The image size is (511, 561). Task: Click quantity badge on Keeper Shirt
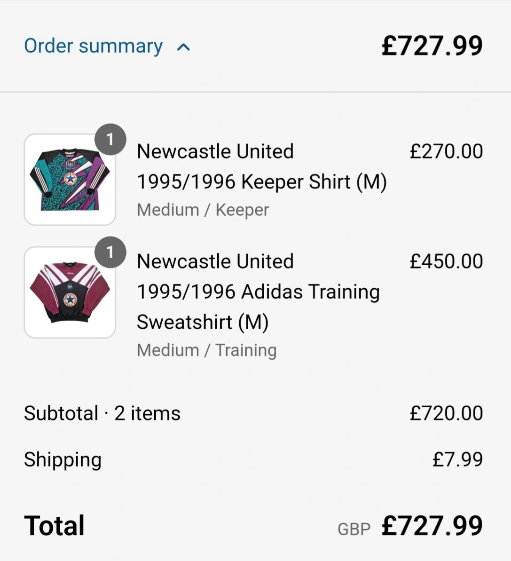pyautogui.click(x=110, y=139)
